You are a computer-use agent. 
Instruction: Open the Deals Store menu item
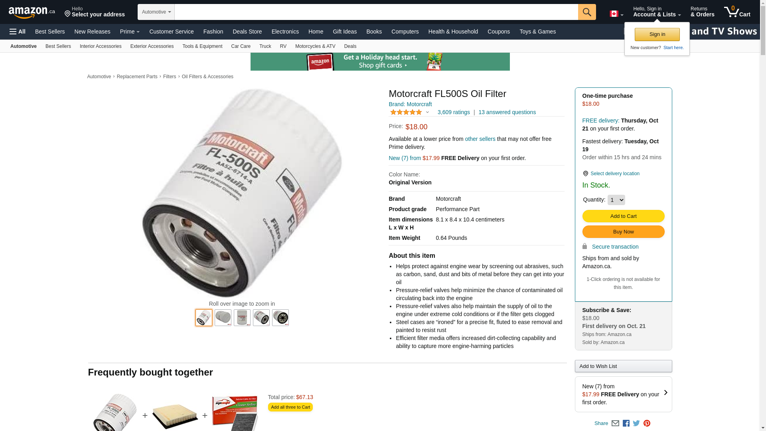(x=247, y=32)
